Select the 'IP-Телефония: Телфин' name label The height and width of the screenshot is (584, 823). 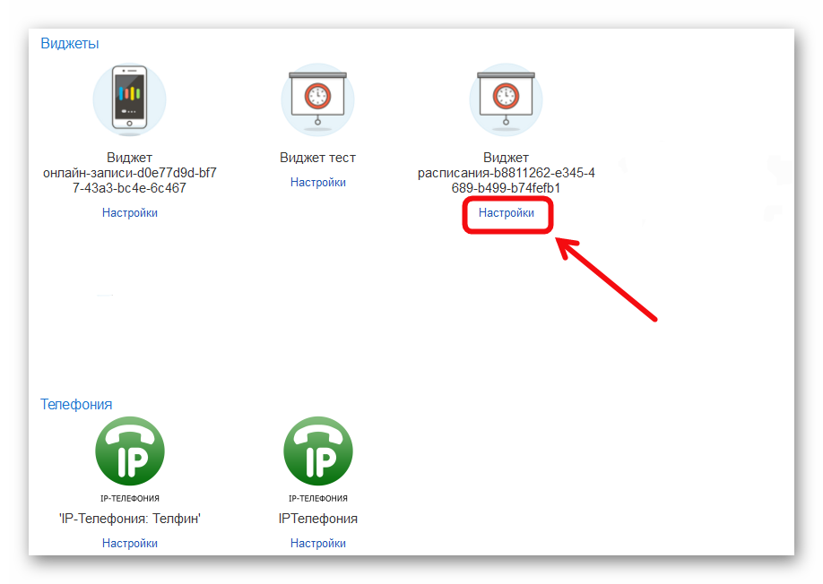tap(130, 519)
